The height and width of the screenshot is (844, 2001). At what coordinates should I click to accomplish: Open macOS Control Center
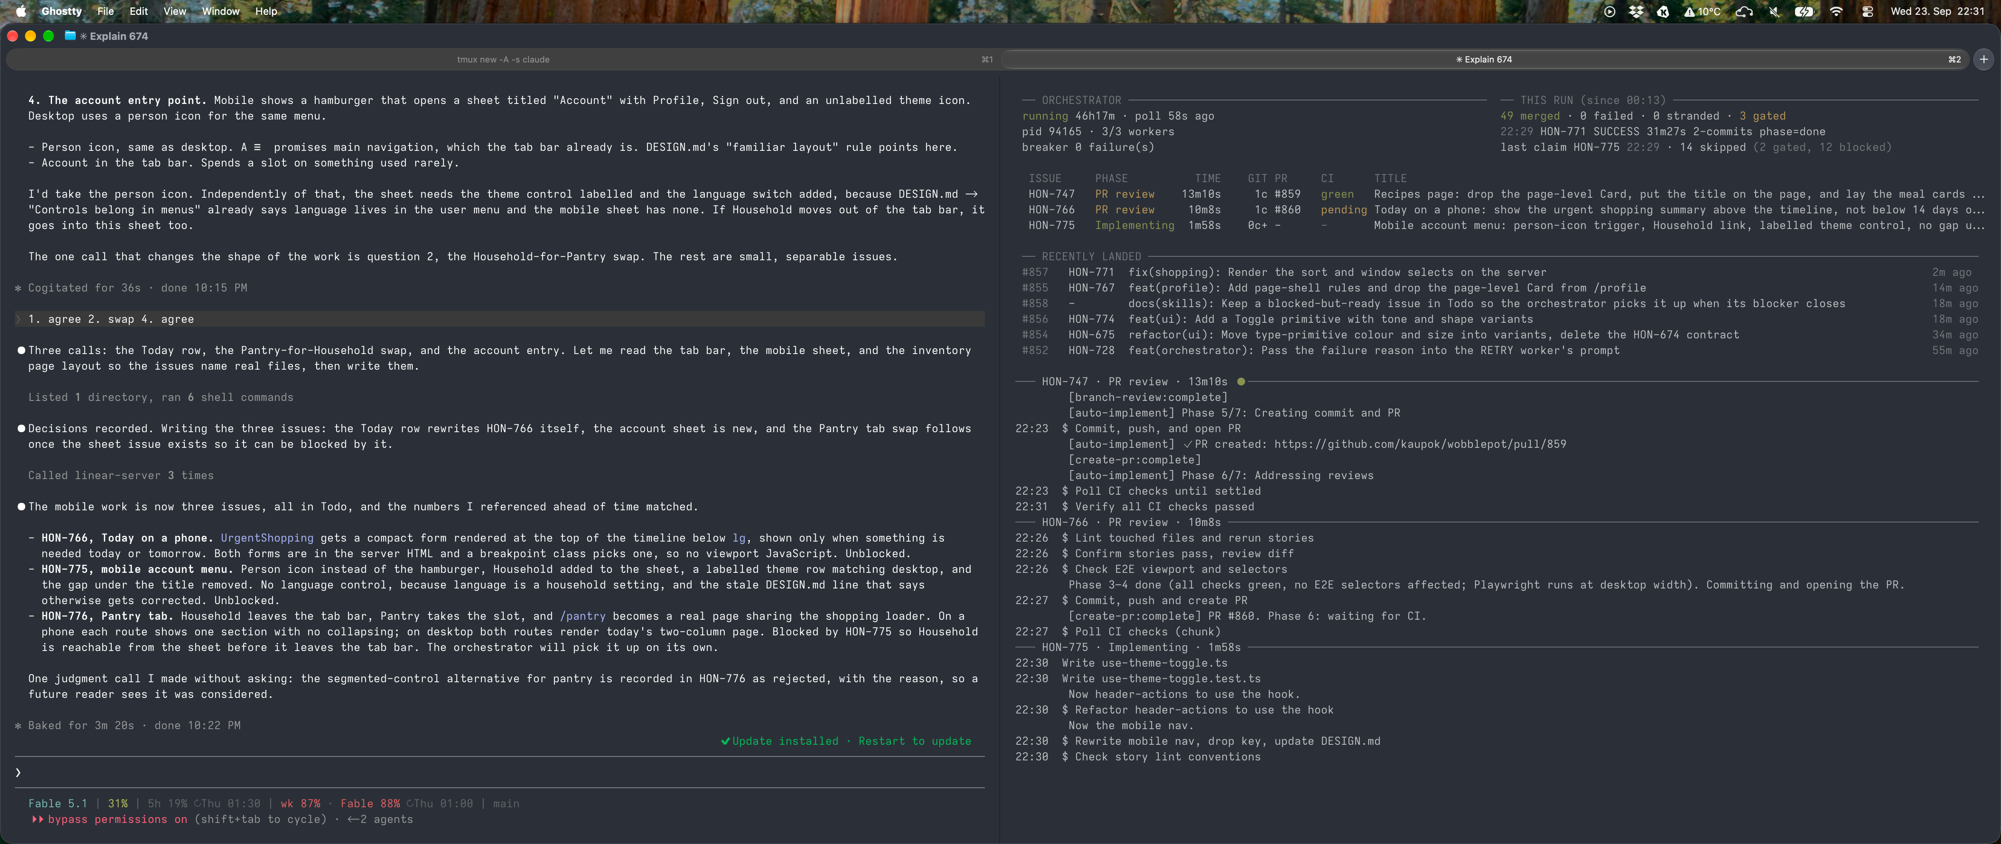click(1867, 11)
